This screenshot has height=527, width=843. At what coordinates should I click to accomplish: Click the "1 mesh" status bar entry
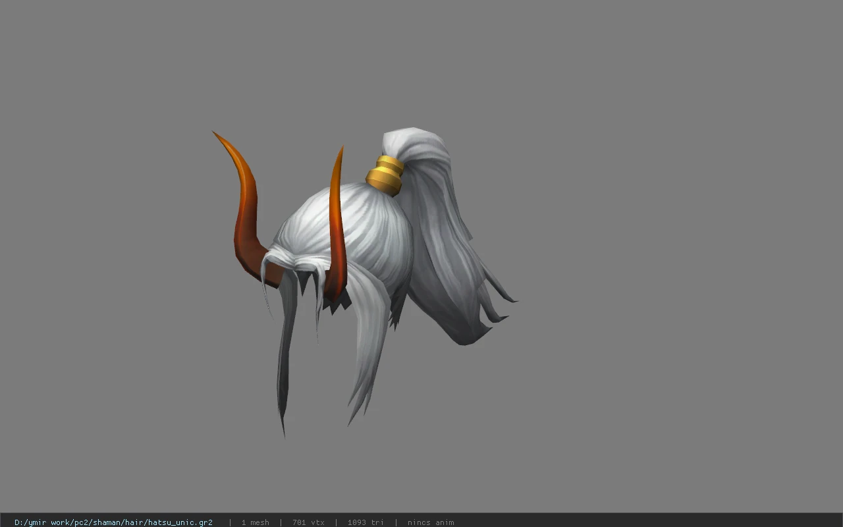pos(255,522)
